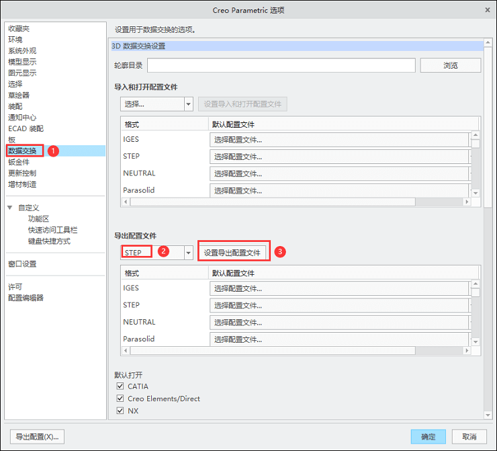The width and height of the screenshot is (497, 451).
Task: Click 导出配置(X)... button
Action: pyautogui.click(x=37, y=437)
